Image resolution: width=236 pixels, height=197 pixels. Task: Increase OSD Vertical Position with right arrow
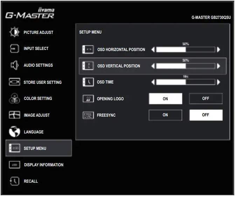pos(218,66)
